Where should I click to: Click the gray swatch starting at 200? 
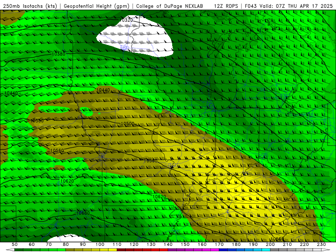pyautogui.click(x=275, y=250)
